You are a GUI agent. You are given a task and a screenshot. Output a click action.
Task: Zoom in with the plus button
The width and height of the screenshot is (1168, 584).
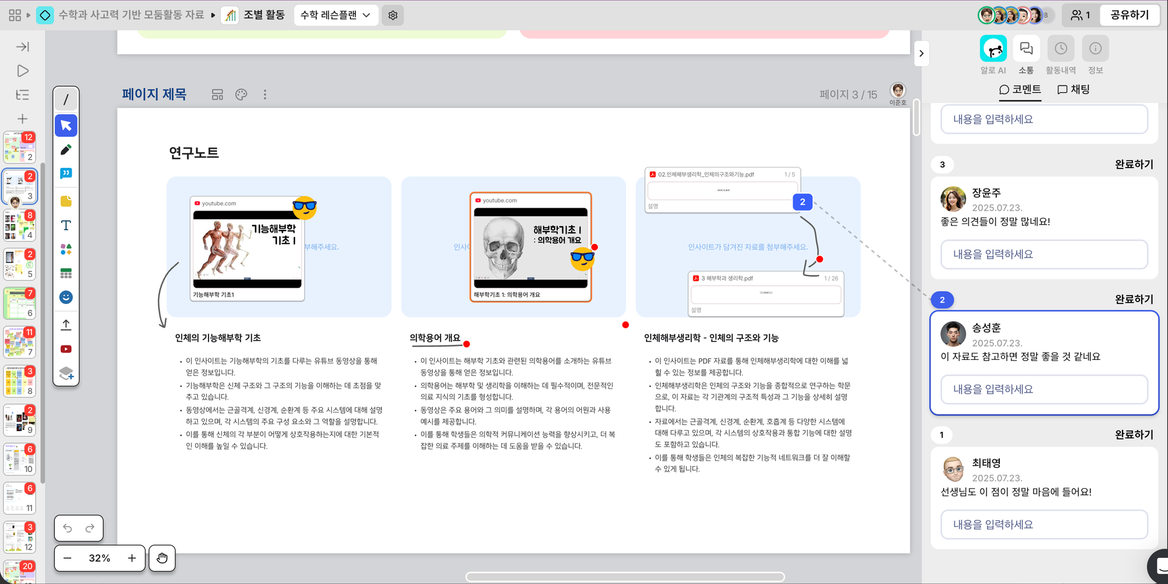point(132,558)
